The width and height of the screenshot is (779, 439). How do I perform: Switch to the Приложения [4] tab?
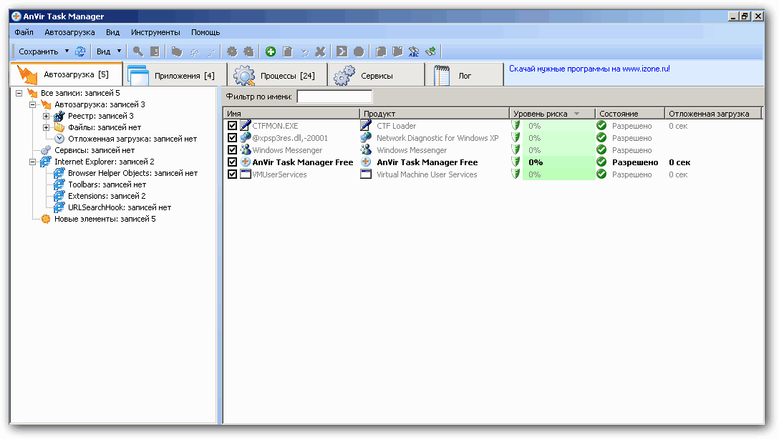tap(175, 75)
